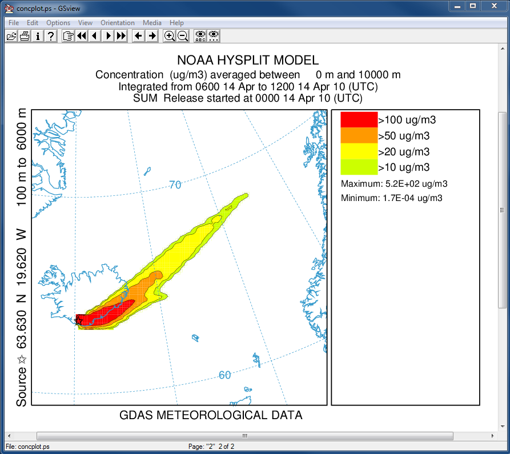Expand the Orientation menu
510x454 pixels.
click(x=118, y=23)
